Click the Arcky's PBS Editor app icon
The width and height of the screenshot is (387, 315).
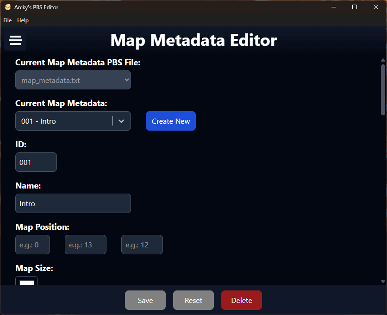(7, 7)
